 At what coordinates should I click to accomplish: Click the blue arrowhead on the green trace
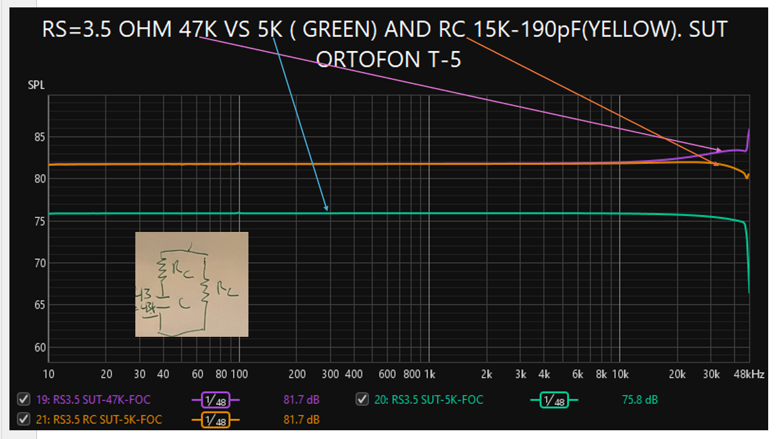(x=326, y=208)
